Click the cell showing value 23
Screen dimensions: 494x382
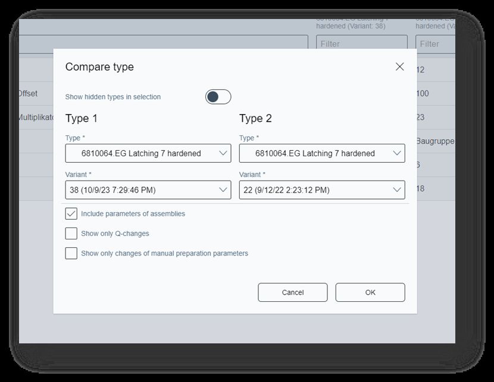[420, 117]
